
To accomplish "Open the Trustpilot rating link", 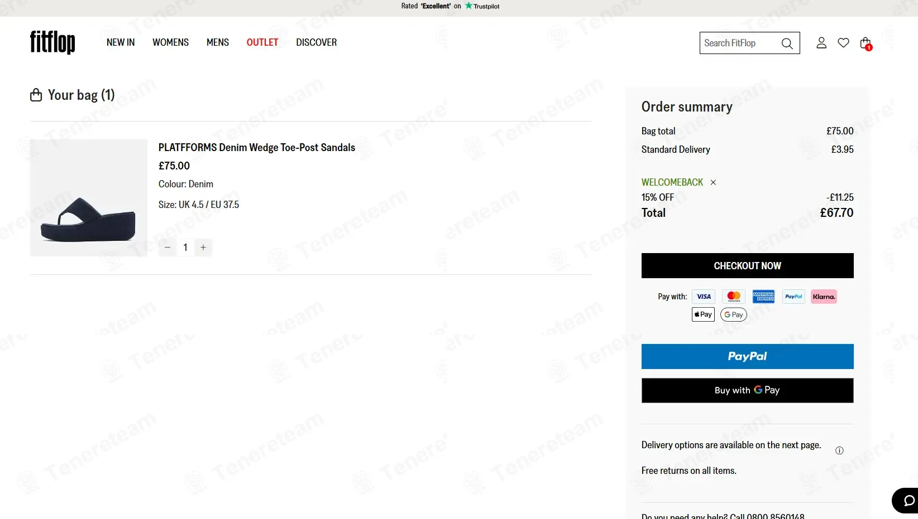I will [x=450, y=6].
